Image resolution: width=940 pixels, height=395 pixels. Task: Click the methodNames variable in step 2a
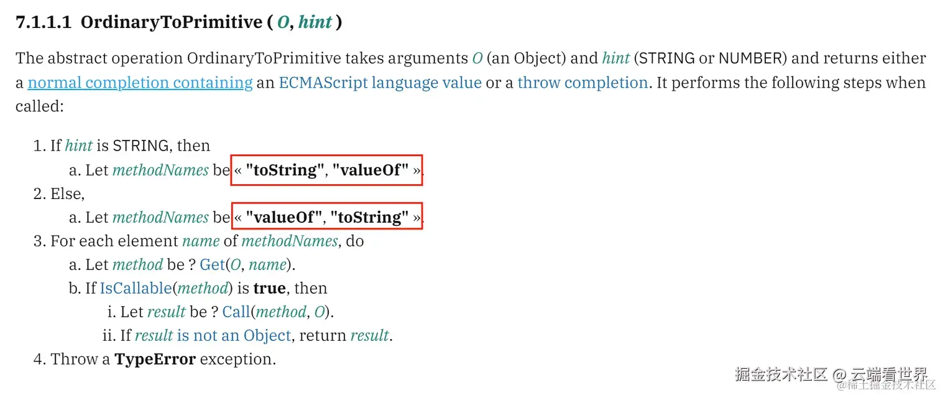(x=160, y=218)
